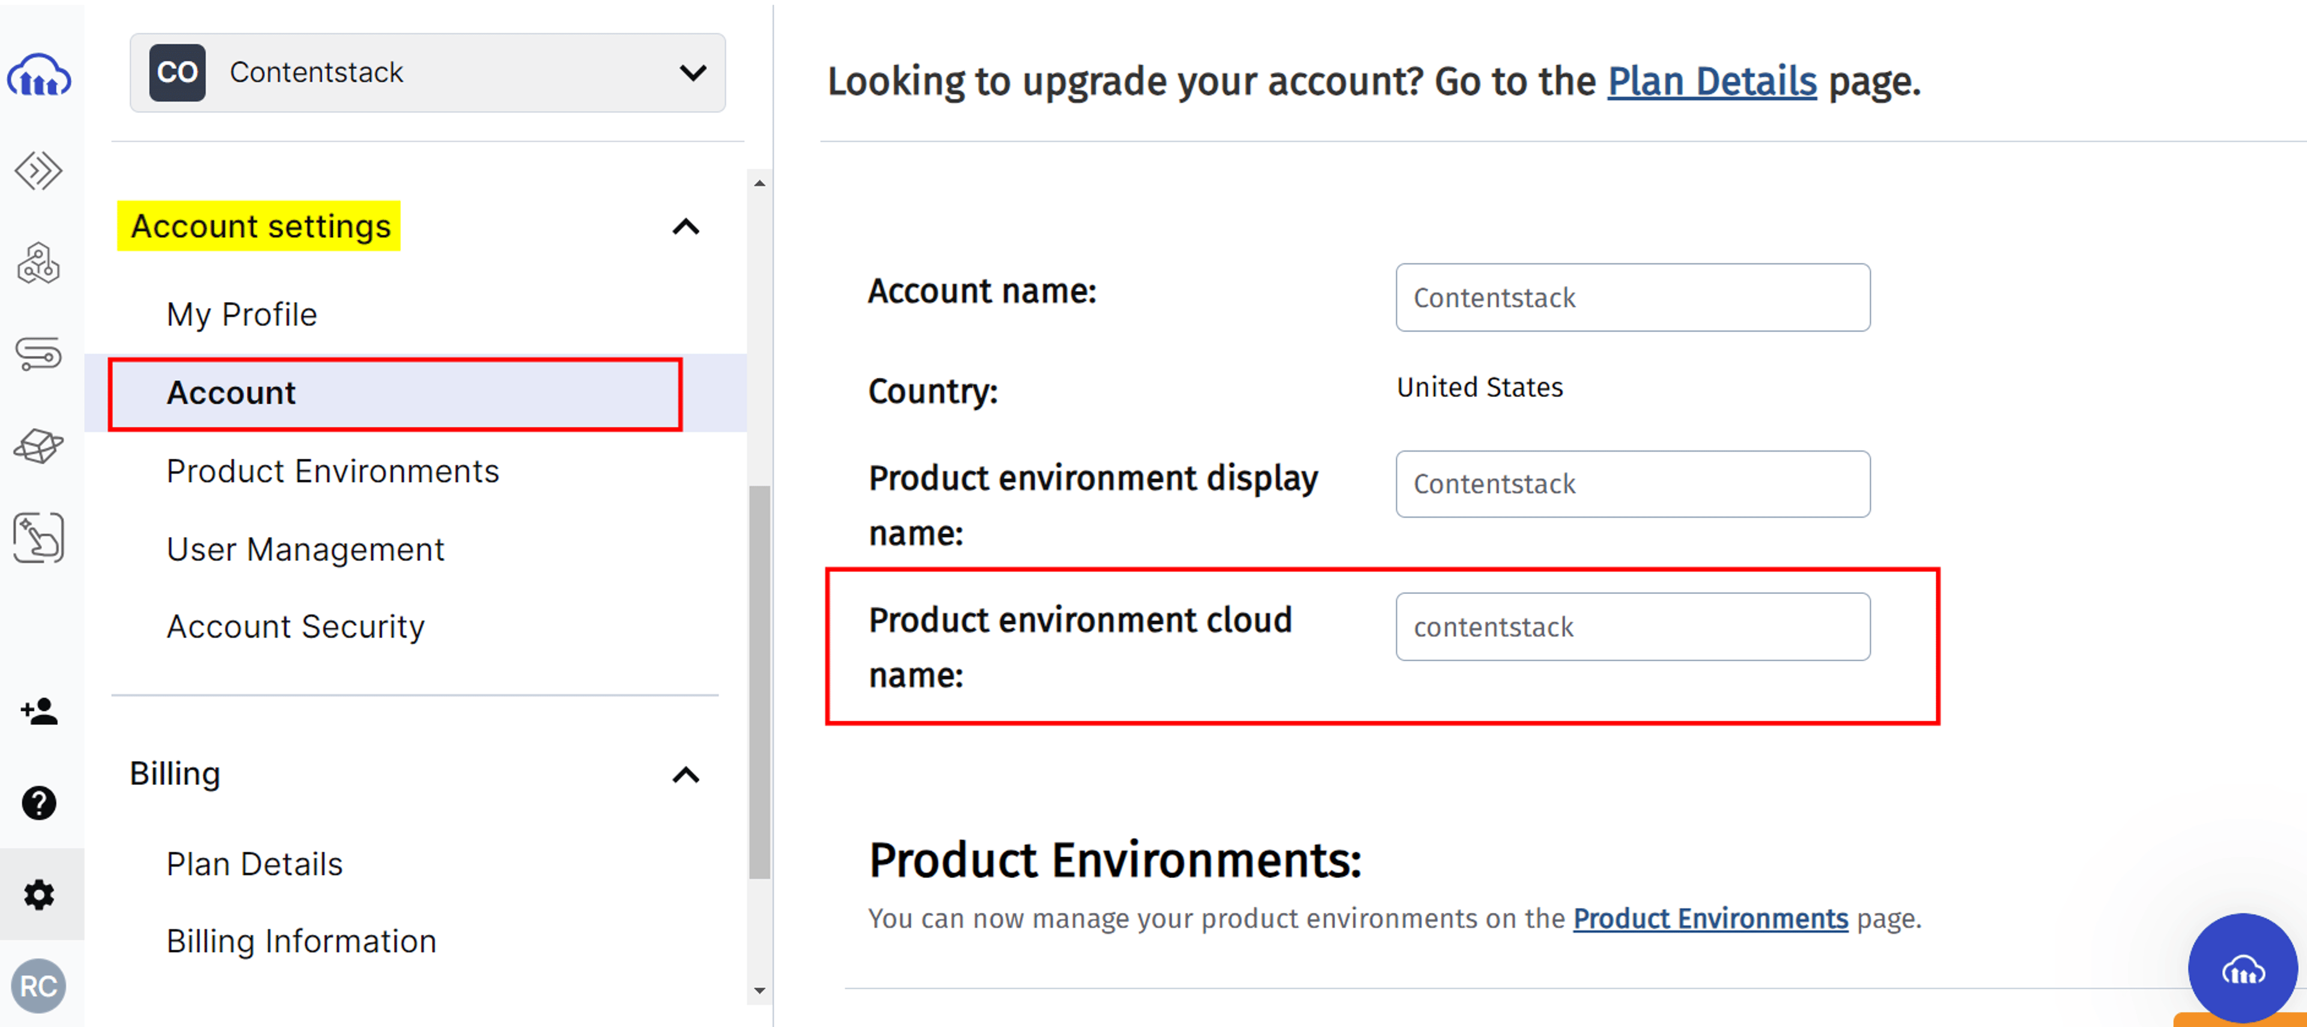The height and width of the screenshot is (1027, 2307).
Task: Open the touch pointer icon in left rail
Action: tap(38, 538)
